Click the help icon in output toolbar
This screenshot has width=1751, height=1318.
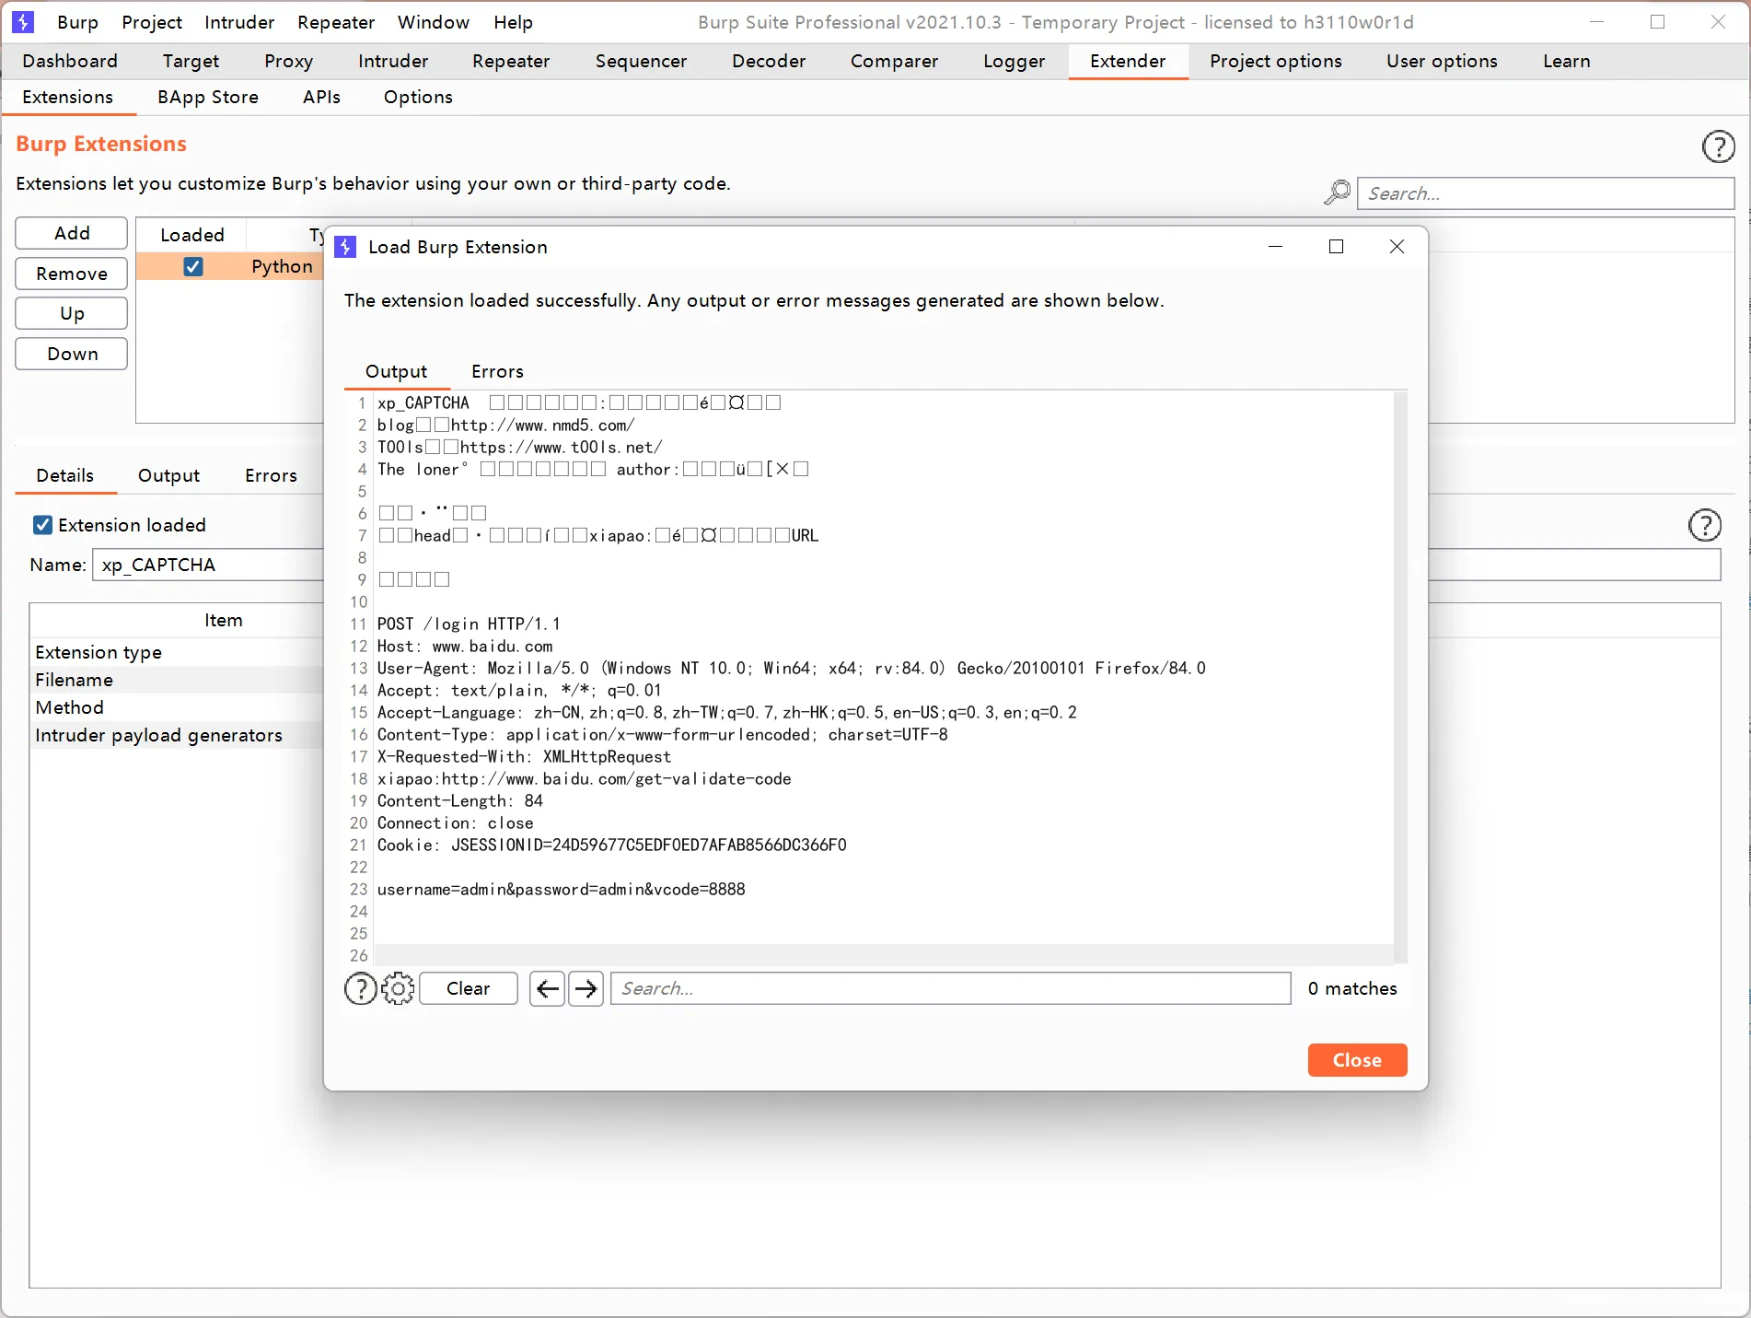pyautogui.click(x=360, y=988)
